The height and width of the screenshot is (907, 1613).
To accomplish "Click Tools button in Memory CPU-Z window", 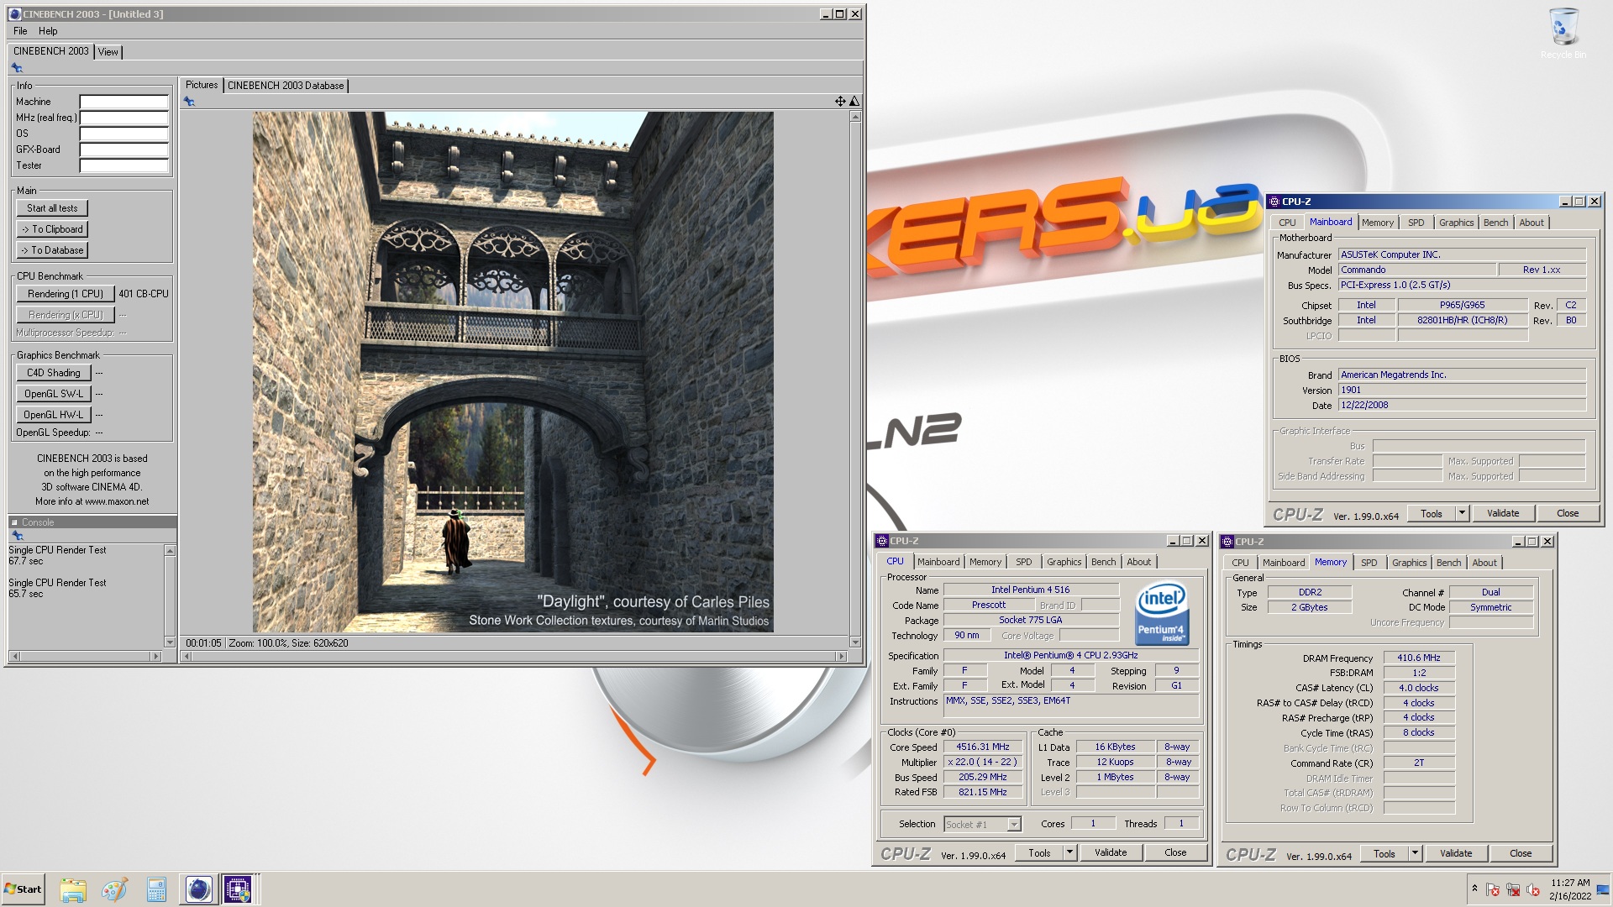I will pyautogui.click(x=1384, y=853).
